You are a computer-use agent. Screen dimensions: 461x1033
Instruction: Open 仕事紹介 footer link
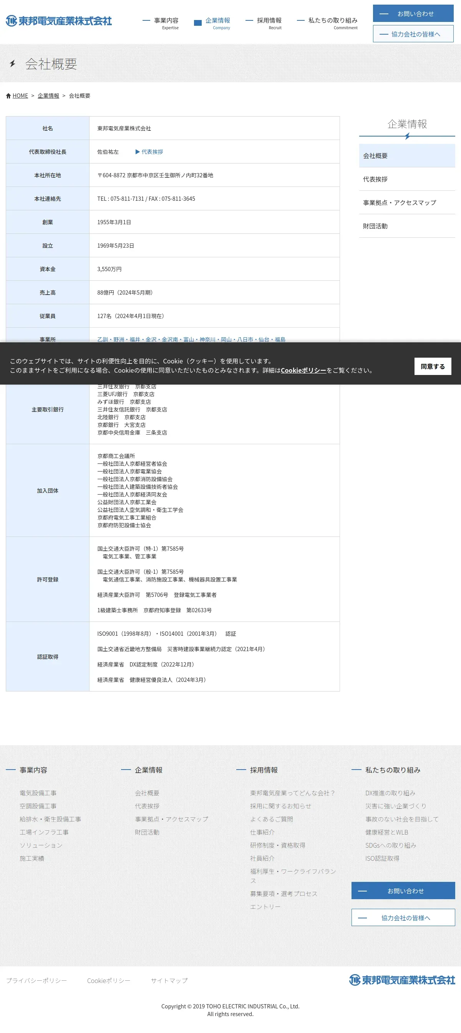(x=262, y=832)
